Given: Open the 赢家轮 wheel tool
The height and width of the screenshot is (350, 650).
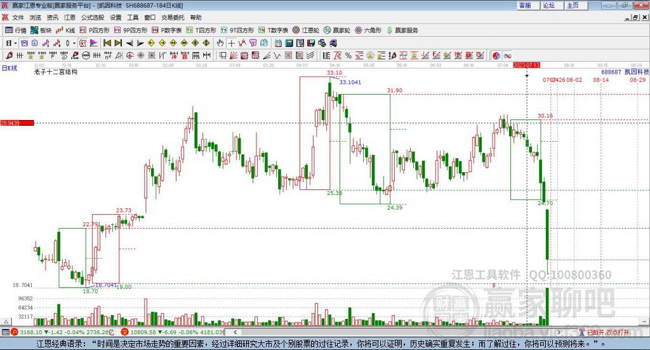Looking at the screenshot, I should point(337,30).
